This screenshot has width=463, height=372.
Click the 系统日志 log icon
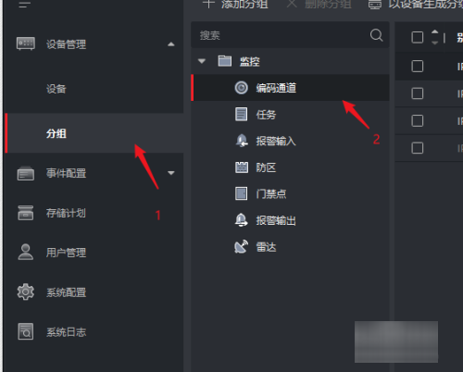pyautogui.click(x=26, y=331)
